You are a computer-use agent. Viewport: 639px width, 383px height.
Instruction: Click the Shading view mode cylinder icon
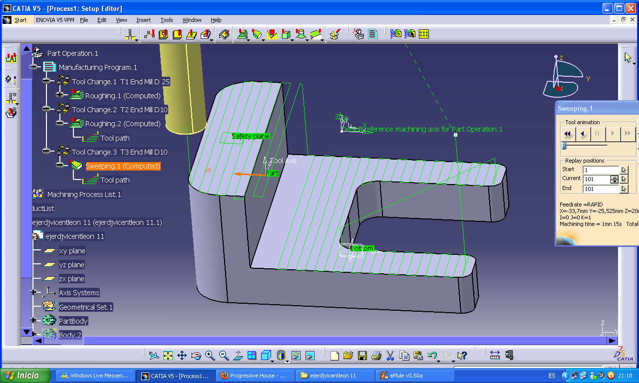pos(281,356)
